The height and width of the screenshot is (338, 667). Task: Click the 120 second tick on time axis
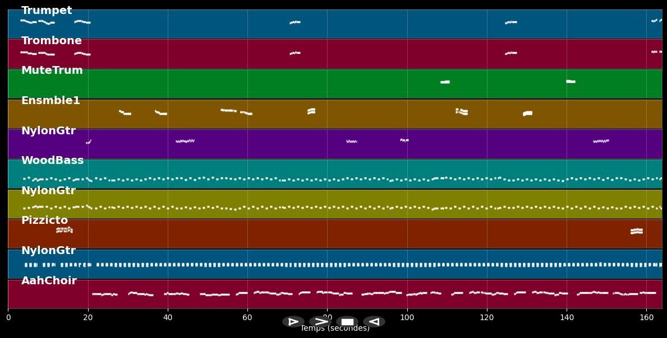(x=487, y=318)
